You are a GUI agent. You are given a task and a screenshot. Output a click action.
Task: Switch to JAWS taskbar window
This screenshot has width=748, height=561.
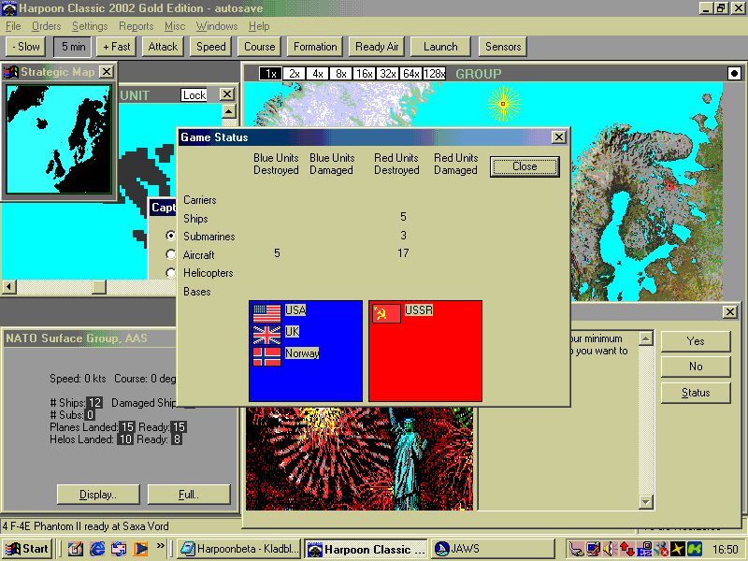493,549
